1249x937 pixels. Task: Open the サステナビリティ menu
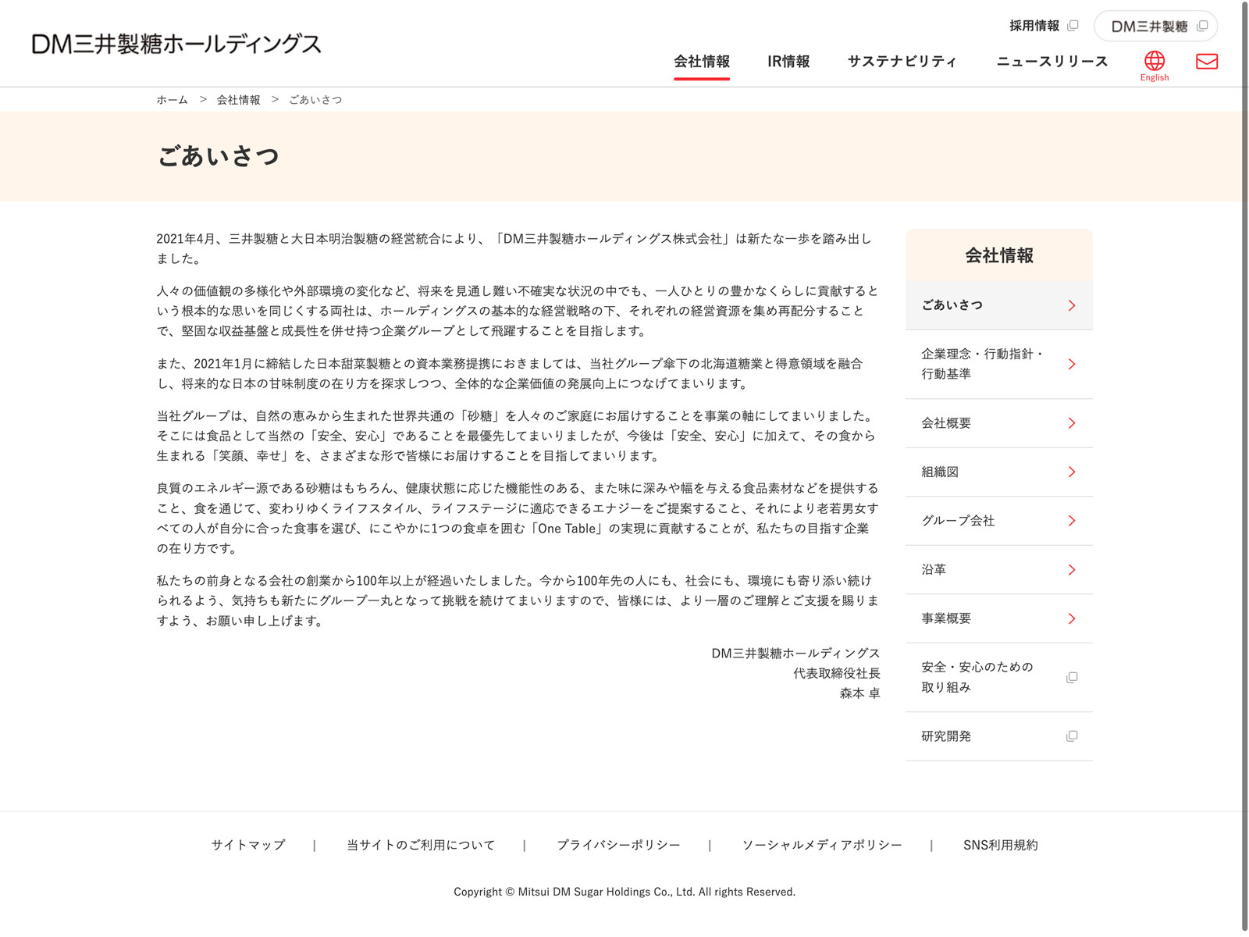[902, 62]
